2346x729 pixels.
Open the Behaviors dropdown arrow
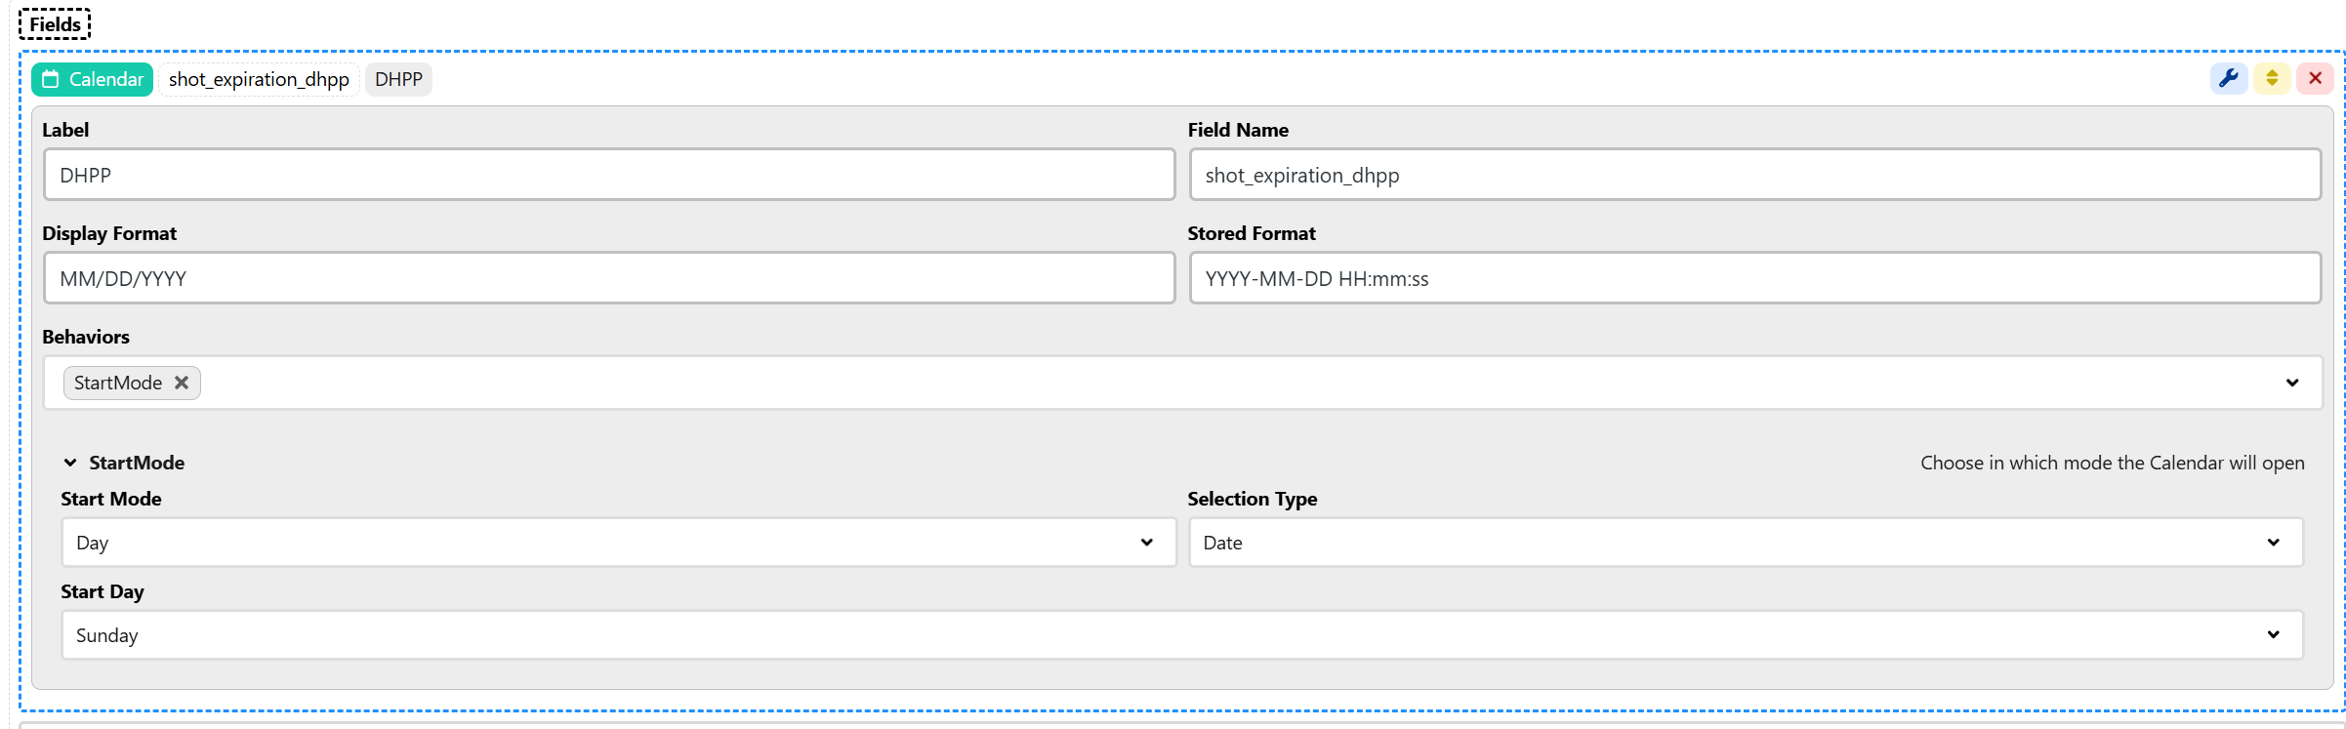click(x=2291, y=383)
